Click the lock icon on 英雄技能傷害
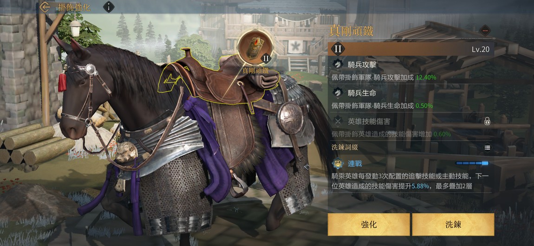Image resolution: width=534 pixels, height=246 pixels. [x=488, y=121]
